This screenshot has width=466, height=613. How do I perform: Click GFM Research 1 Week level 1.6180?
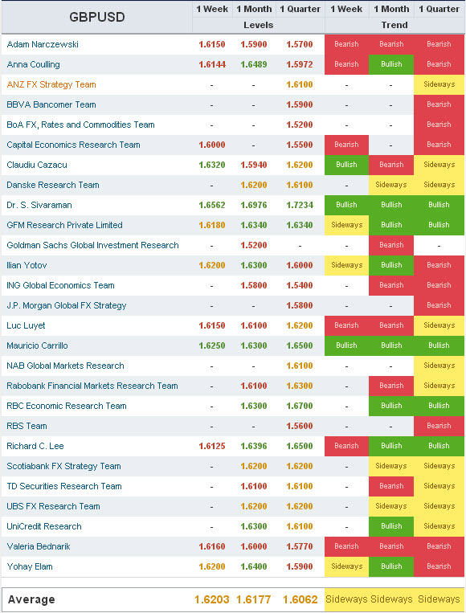[212, 225]
